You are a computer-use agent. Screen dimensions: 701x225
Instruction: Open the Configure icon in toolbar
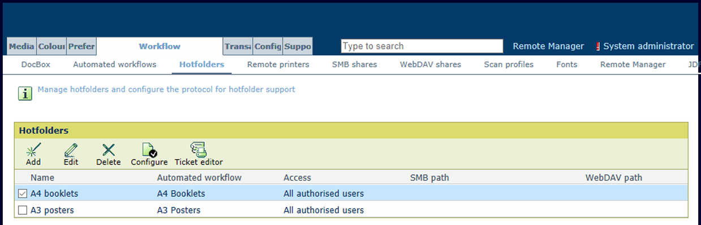149,150
